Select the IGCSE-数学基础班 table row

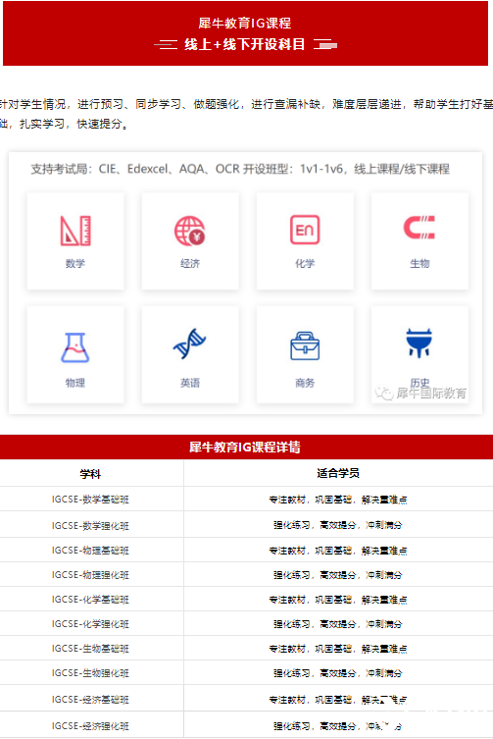(x=246, y=500)
